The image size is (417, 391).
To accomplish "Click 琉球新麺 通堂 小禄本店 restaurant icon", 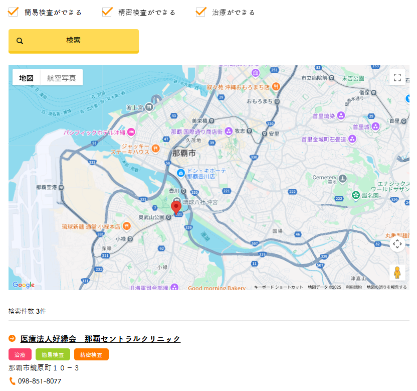I will click(x=127, y=226).
